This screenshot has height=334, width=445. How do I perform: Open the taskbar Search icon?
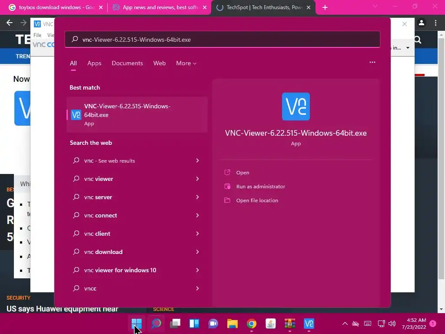[156, 324]
